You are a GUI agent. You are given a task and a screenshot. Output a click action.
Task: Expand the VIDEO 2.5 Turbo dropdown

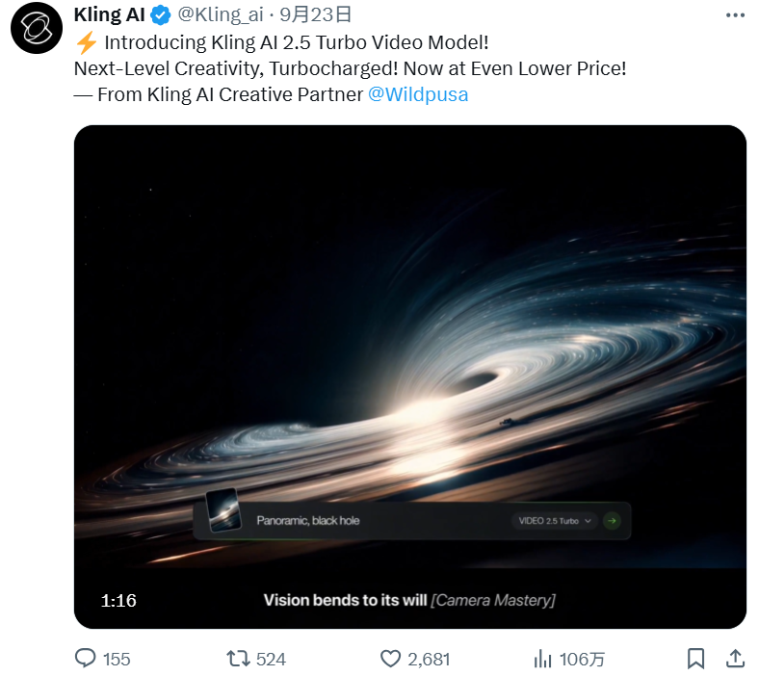click(554, 521)
